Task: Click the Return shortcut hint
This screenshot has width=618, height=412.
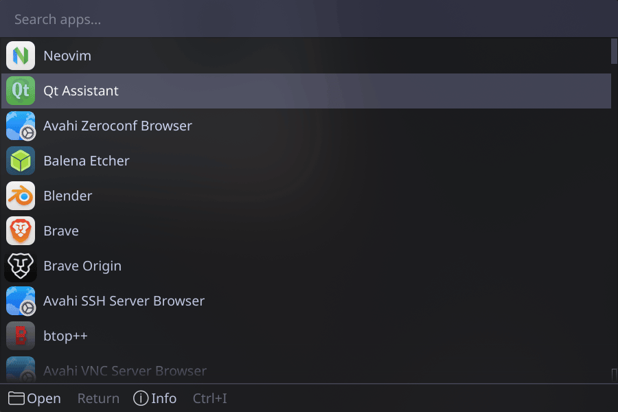Action: click(x=98, y=398)
